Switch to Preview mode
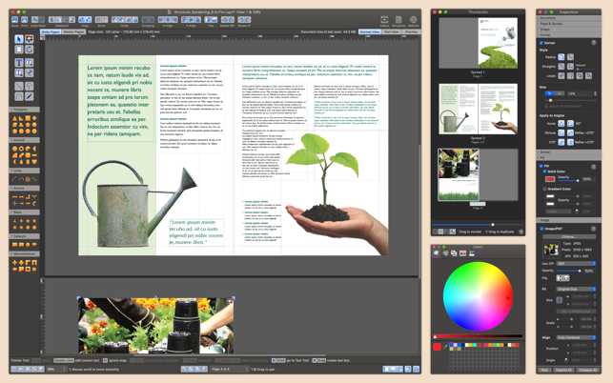 (x=411, y=31)
